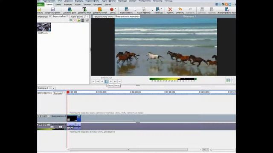Click the Add text (Добавить текст) icon
Viewport: 273px width, 153px height.
84,9
